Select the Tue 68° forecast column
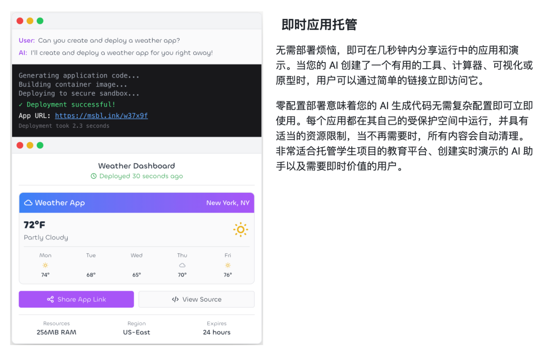Screen dimensions: 542x352 (x=91, y=265)
